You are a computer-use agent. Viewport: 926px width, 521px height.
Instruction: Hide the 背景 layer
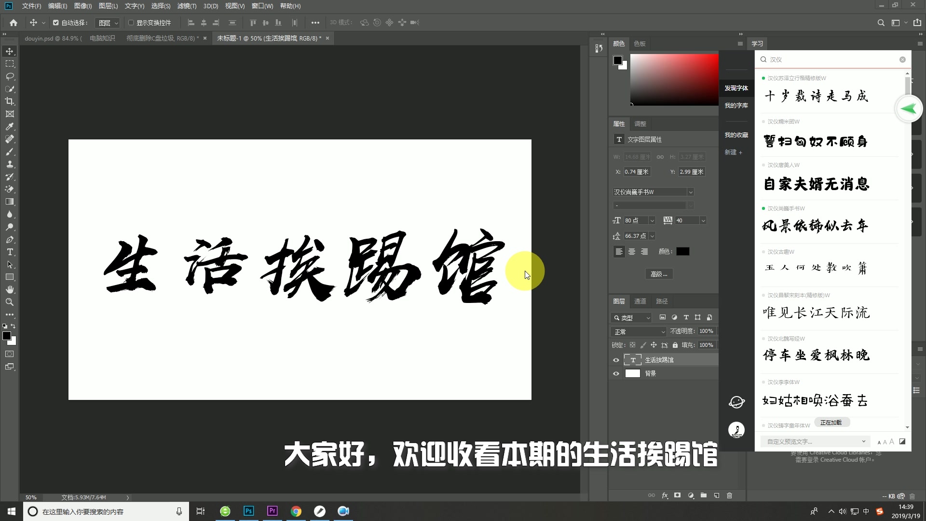point(616,373)
